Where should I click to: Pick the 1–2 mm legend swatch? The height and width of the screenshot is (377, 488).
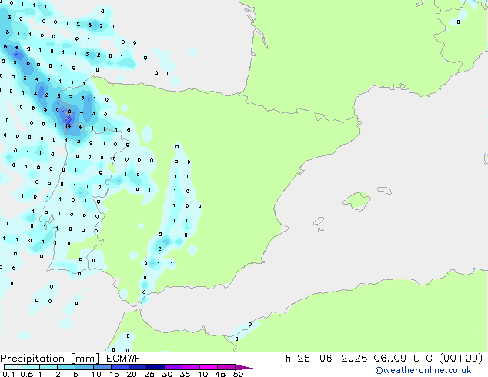pyautogui.click(x=48, y=367)
